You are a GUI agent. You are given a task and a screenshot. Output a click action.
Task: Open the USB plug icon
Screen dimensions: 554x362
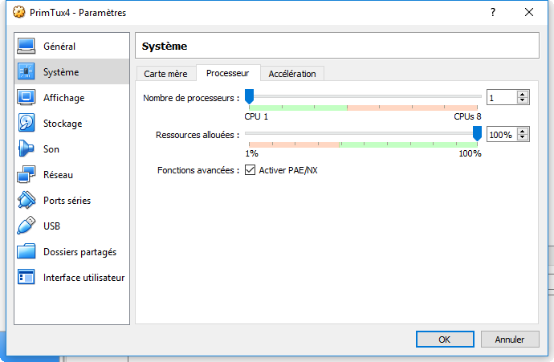click(26, 226)
